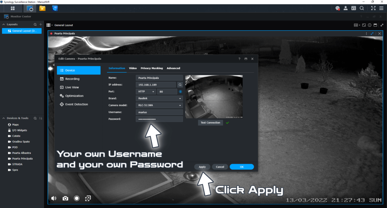Open the notifications chat bubble icon

click(x=337, y=8)
